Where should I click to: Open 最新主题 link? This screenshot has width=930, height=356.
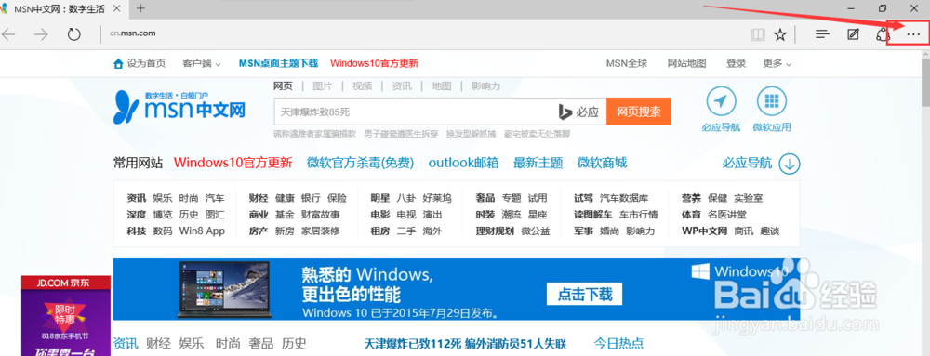pyautogui.click(x=538, y=163)
